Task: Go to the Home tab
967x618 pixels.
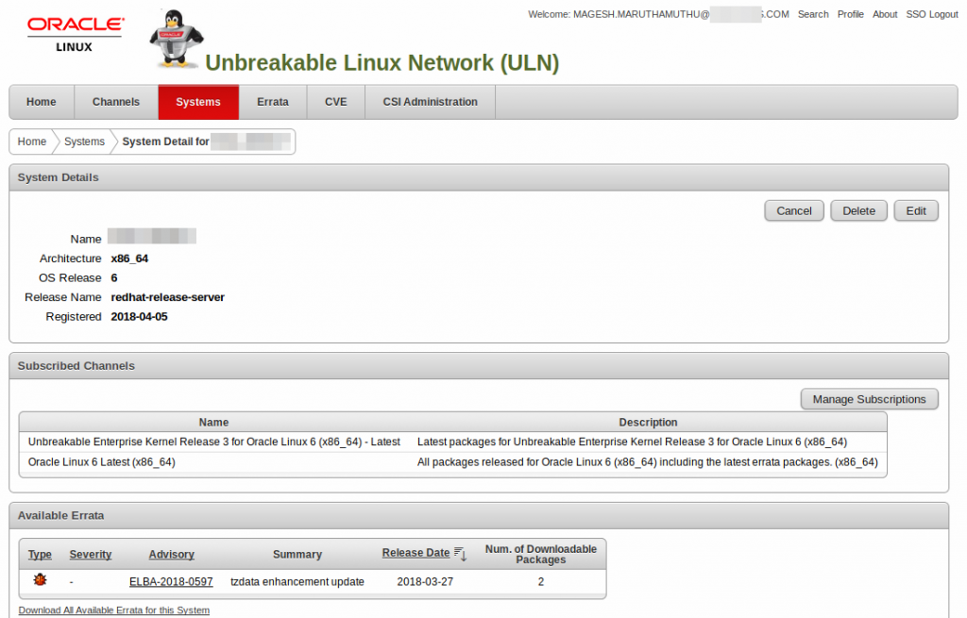Action: (x=41, y=102)
